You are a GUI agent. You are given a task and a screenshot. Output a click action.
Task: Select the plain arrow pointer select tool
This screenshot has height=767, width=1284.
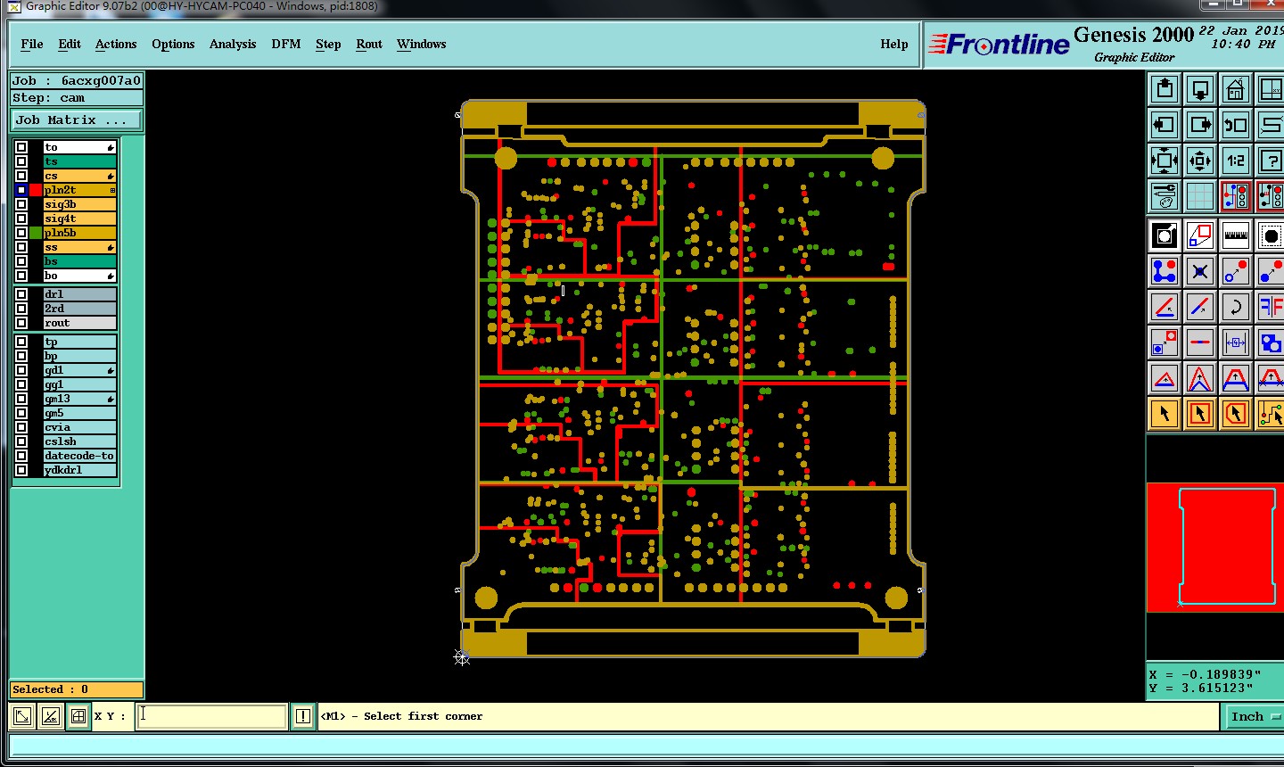tap(1165, 414)
